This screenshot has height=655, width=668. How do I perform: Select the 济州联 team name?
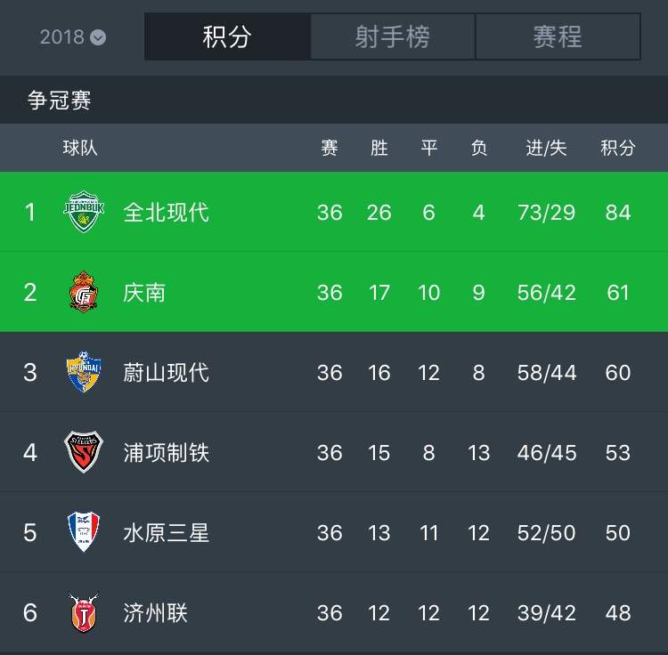click(x=156, y=612)
